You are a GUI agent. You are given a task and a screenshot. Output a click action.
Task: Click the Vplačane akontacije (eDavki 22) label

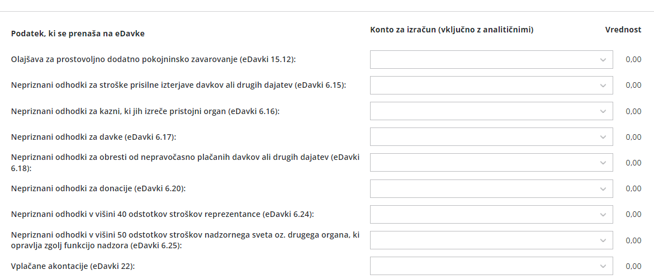[x=73, y=266]
